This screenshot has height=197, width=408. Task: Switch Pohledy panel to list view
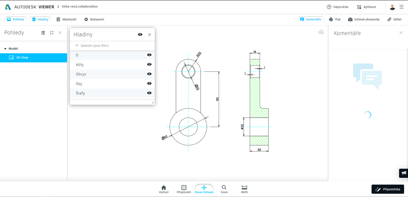pos(43,33)
